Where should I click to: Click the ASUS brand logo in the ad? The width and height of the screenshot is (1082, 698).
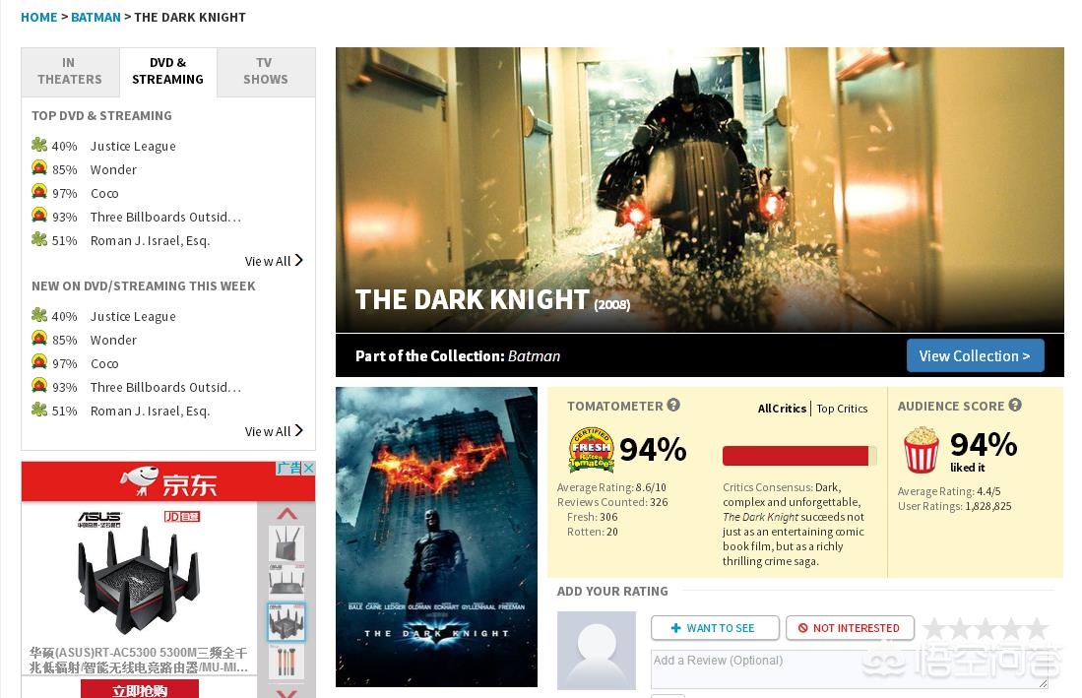click(99, 519)
